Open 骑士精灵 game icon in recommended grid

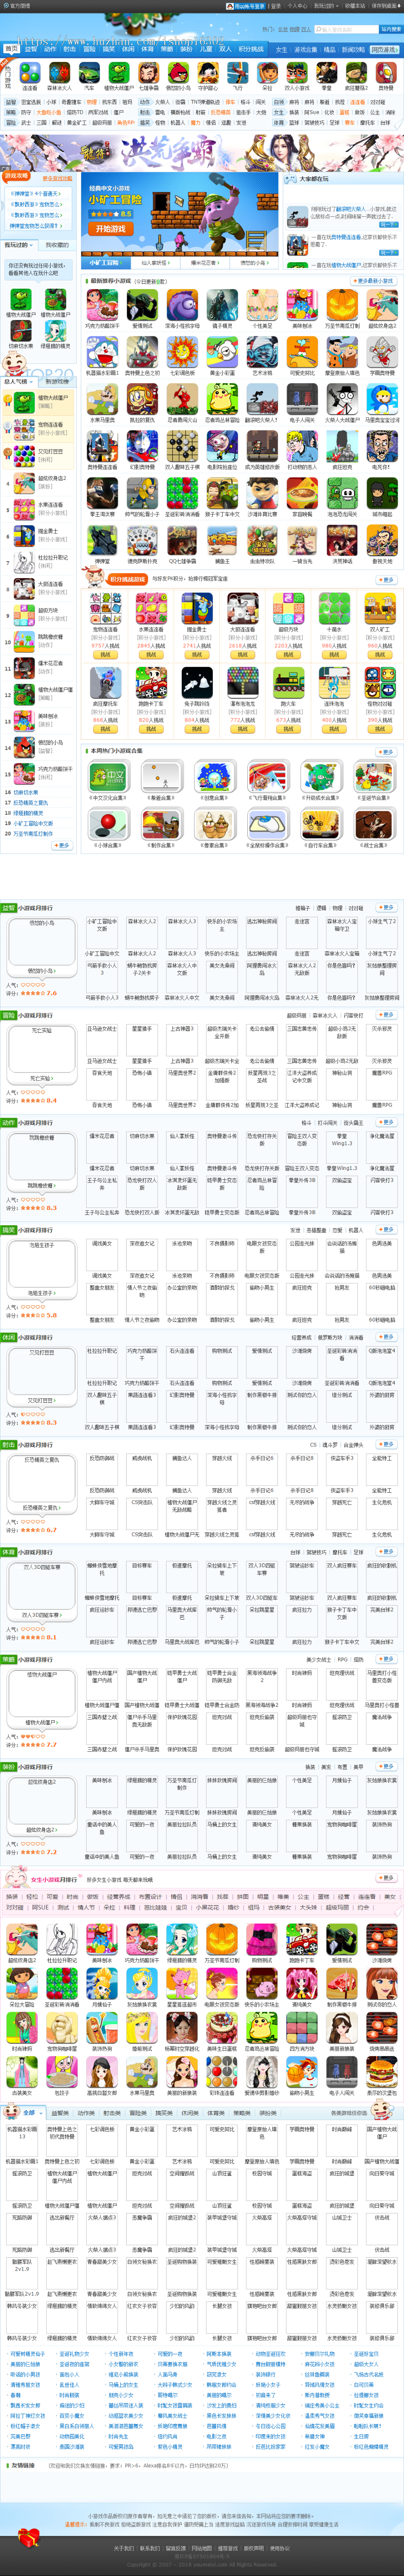click(223, 304)
